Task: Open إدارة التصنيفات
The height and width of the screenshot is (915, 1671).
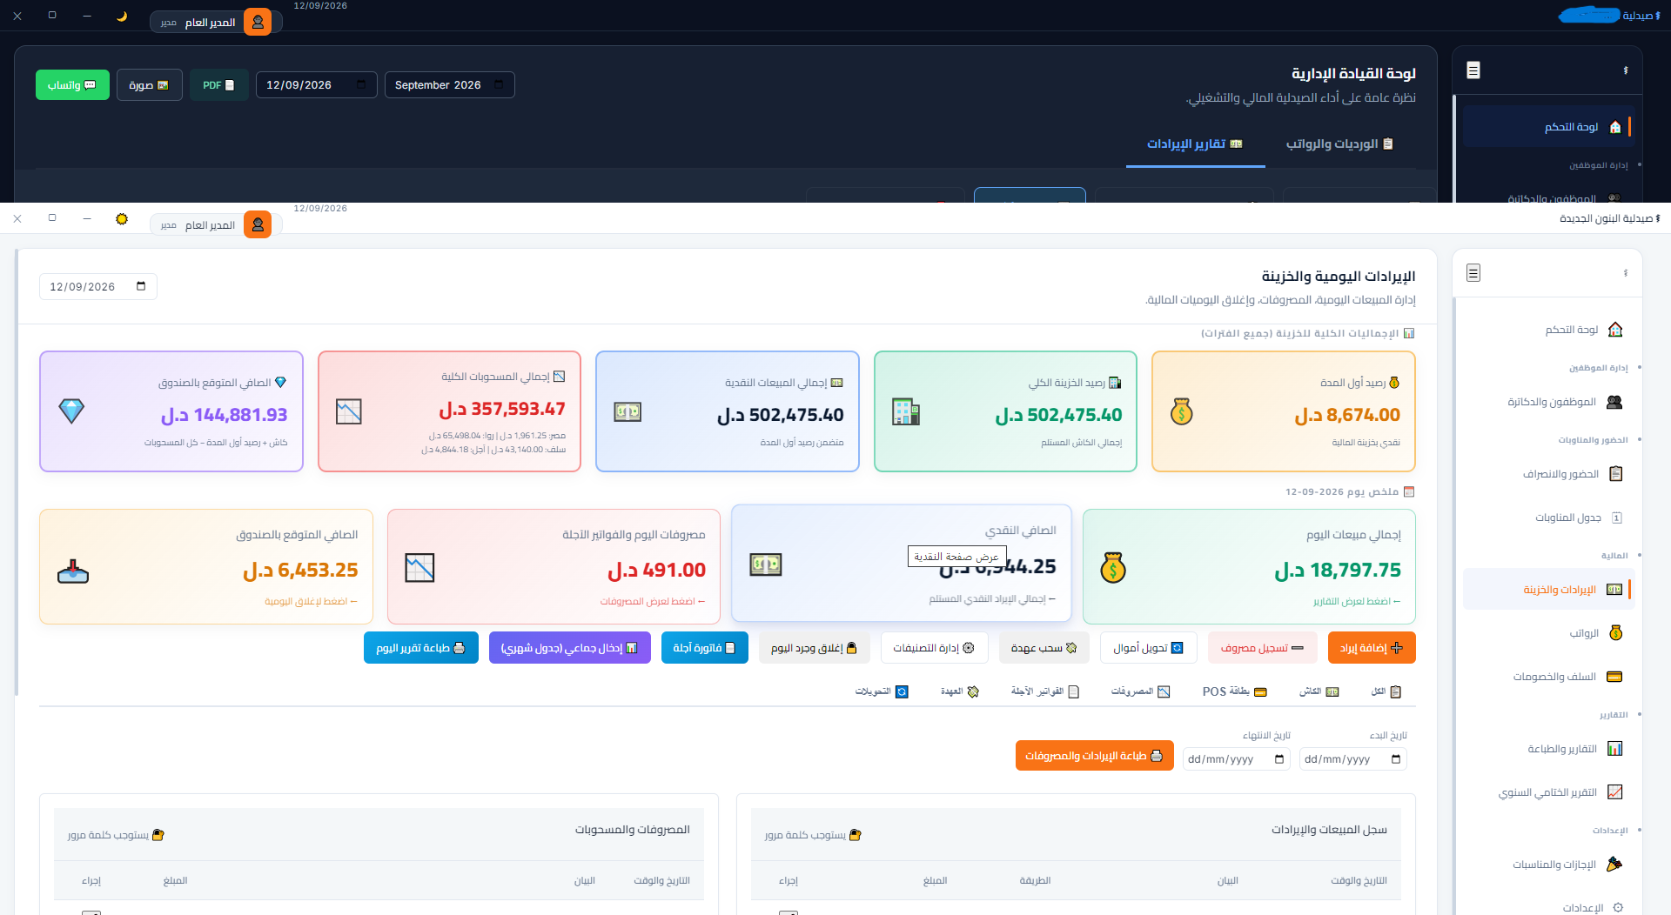Action: pyautogui.click(x=934, y=648)
